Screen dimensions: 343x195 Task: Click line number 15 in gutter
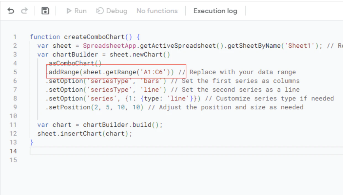[13, 160]
